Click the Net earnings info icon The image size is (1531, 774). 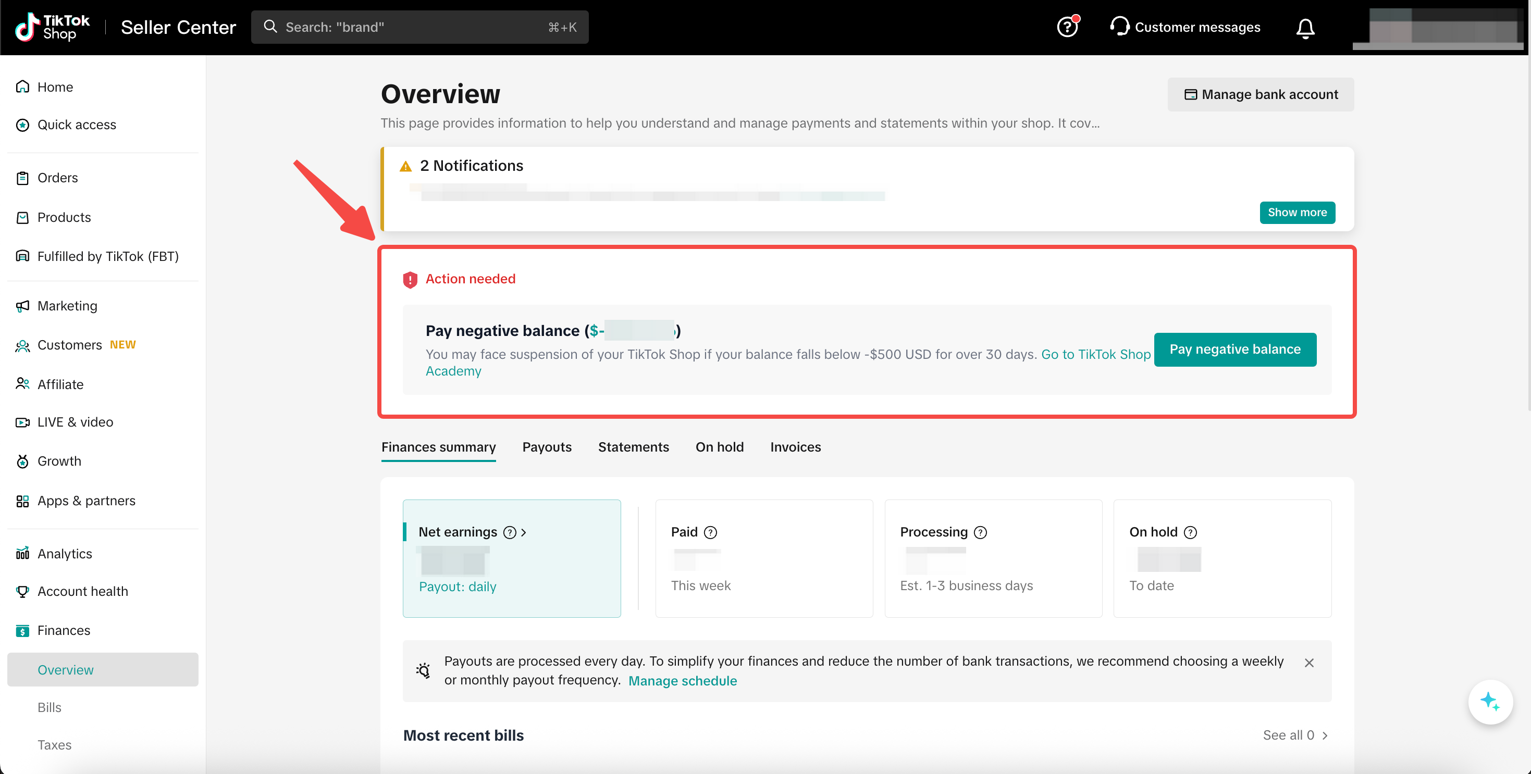509,532
